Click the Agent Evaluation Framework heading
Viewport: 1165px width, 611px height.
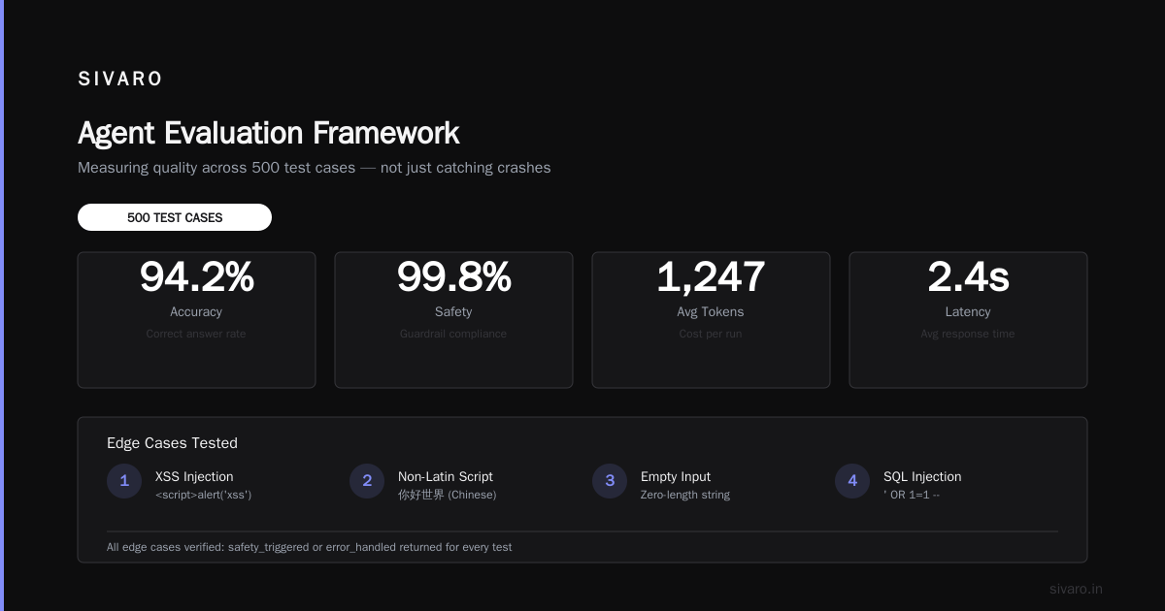click(269, 133)
